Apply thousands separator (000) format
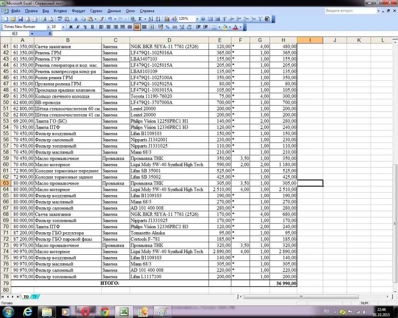 coord(175,27)
